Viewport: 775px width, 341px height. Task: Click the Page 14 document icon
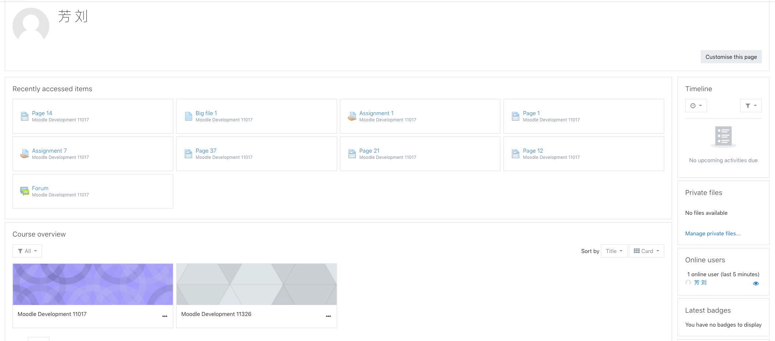pyautogui.click(x=25, y=116)
